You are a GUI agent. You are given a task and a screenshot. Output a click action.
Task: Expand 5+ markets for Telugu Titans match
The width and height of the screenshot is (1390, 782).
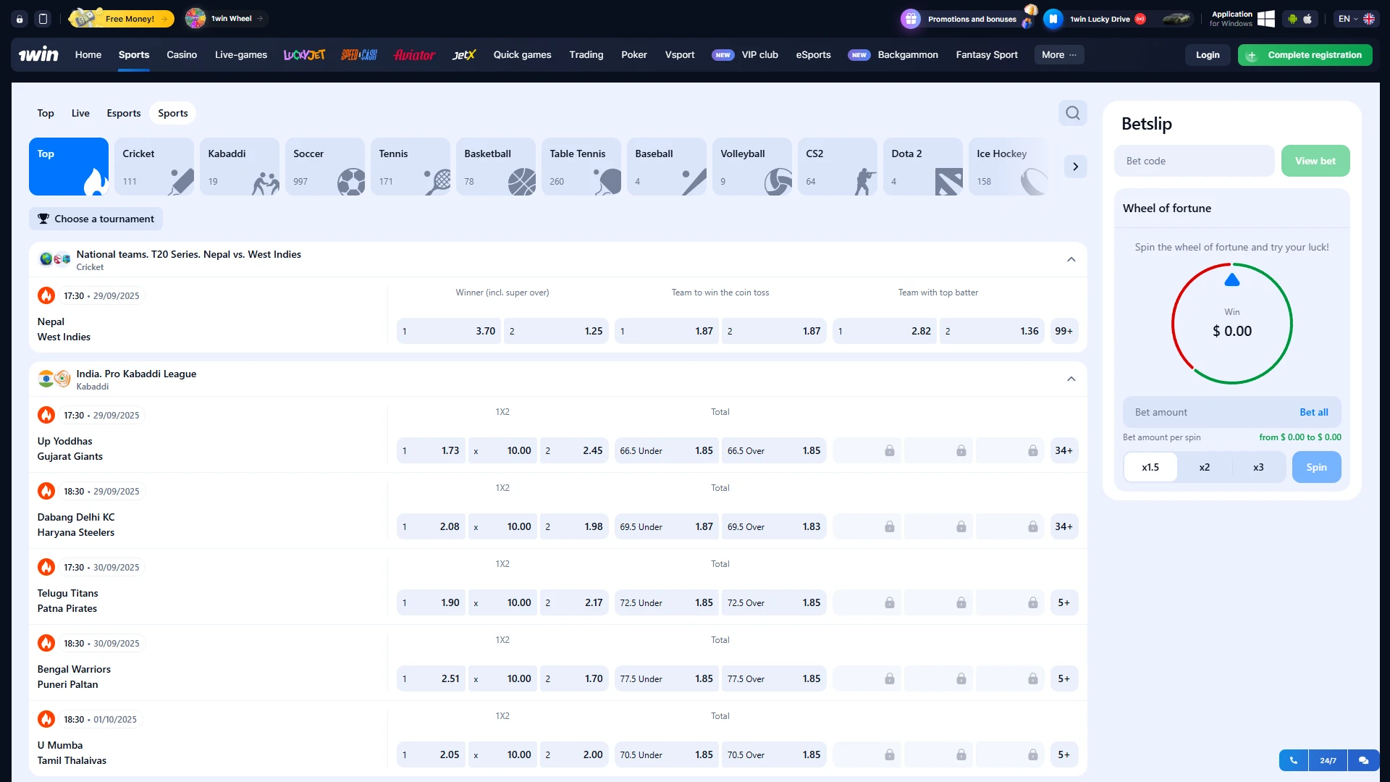[1063, 602]
